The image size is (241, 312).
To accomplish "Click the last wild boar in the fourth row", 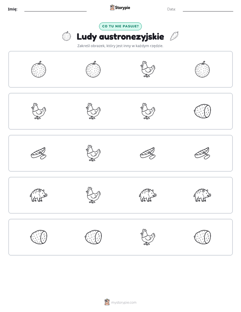I will [203, 195].
